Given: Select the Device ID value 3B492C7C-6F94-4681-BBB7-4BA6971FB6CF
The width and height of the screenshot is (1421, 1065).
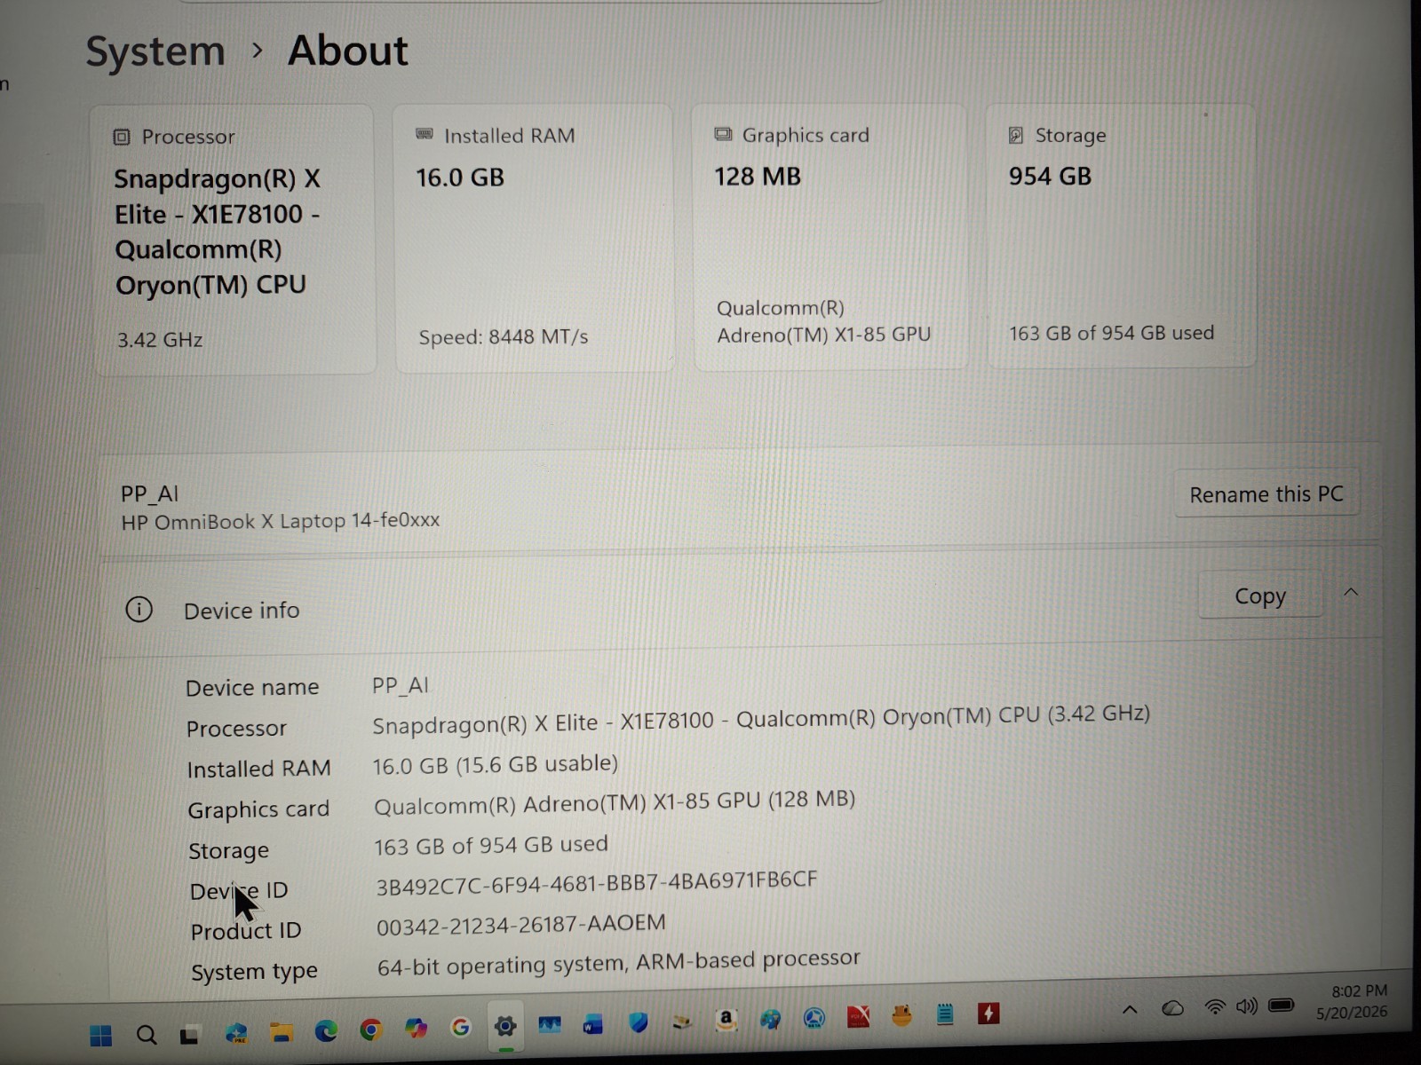Looking at the screenshot, I should click(597, 883).
